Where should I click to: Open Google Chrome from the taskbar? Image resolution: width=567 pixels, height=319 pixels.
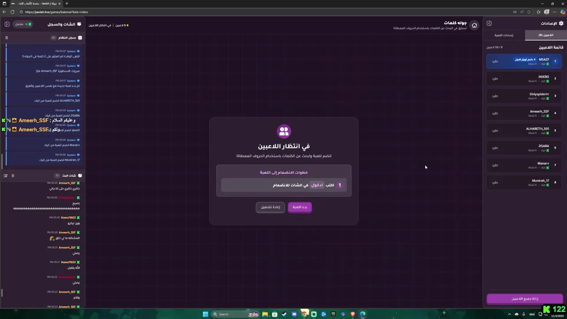pyautogui.click(x=304, y=314)
